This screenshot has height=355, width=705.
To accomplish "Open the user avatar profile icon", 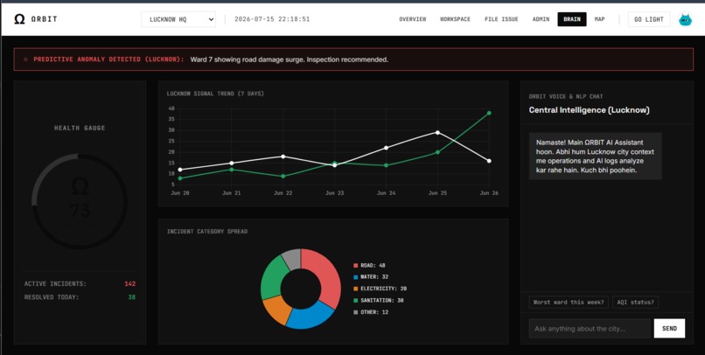I will [x=685, y=19].
